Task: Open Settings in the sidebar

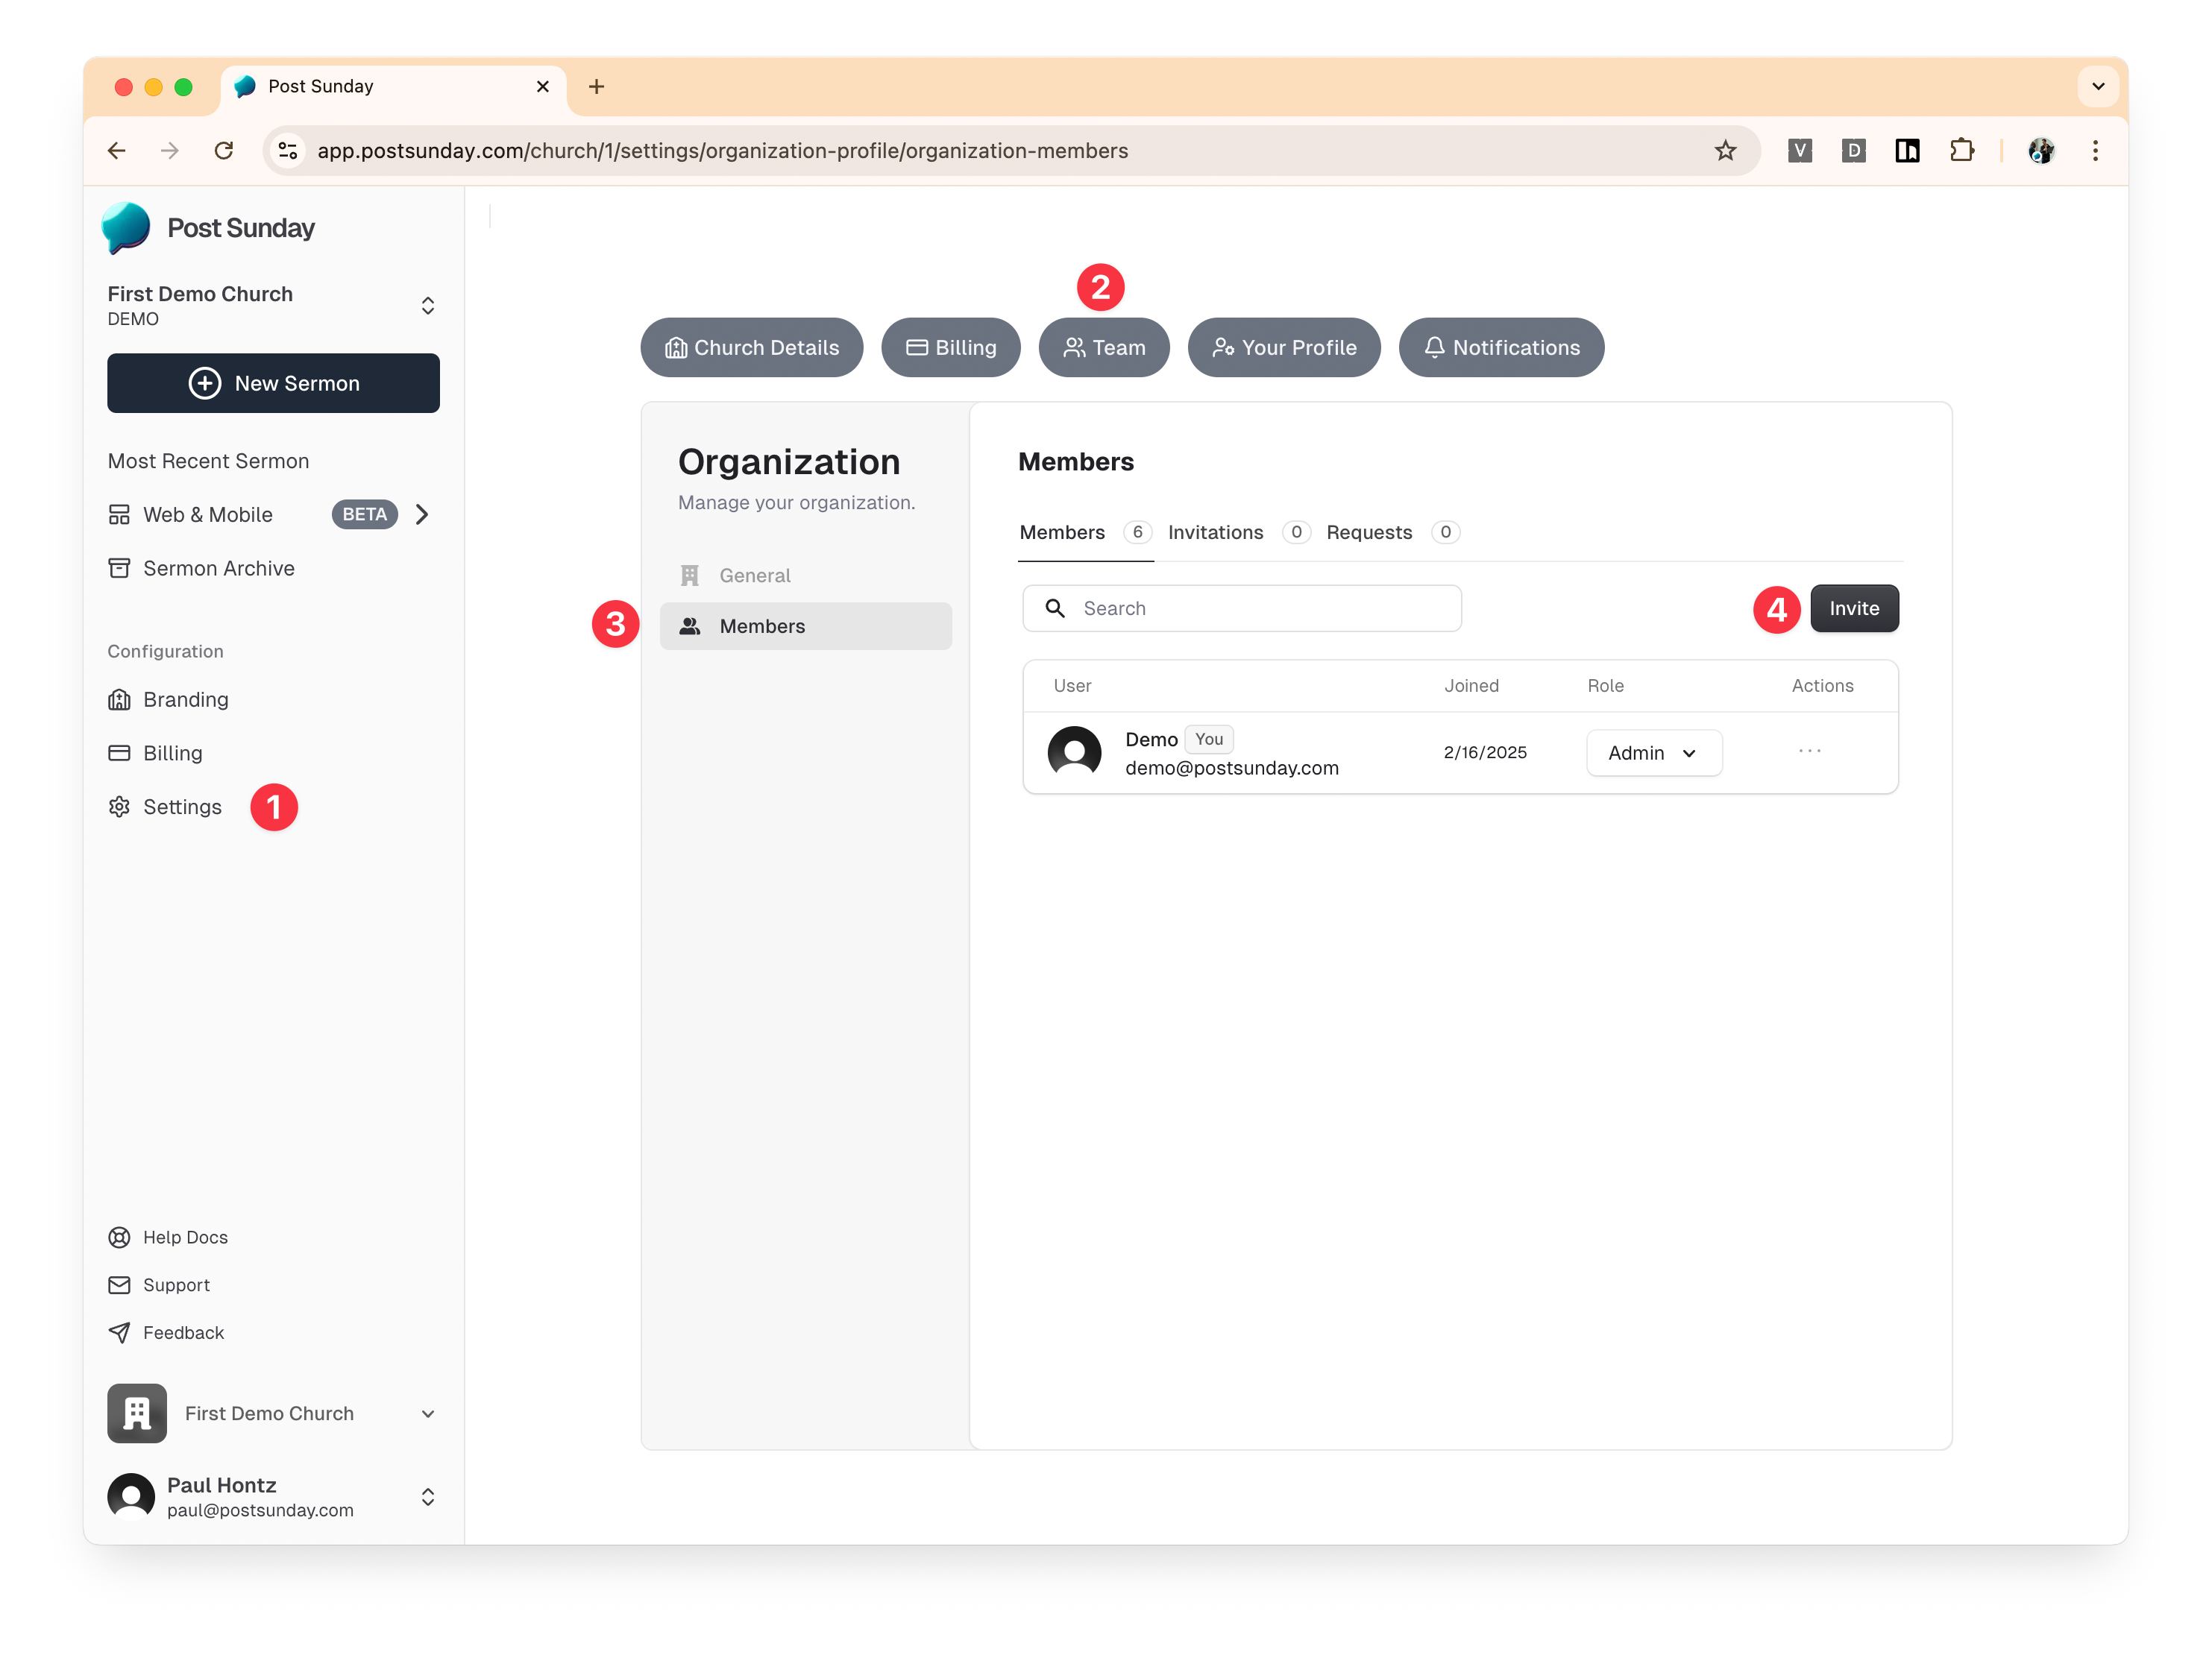Action: (x=165, y=807)
